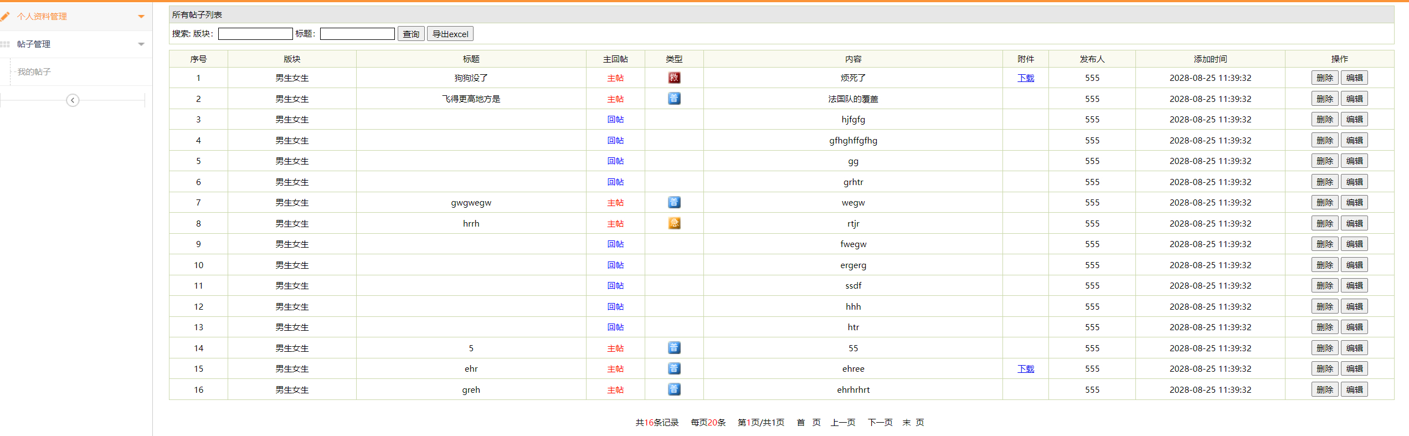This screenshot has width=1409, height=436.
Task: Click the 导出excel button
Action: point(450,34)
